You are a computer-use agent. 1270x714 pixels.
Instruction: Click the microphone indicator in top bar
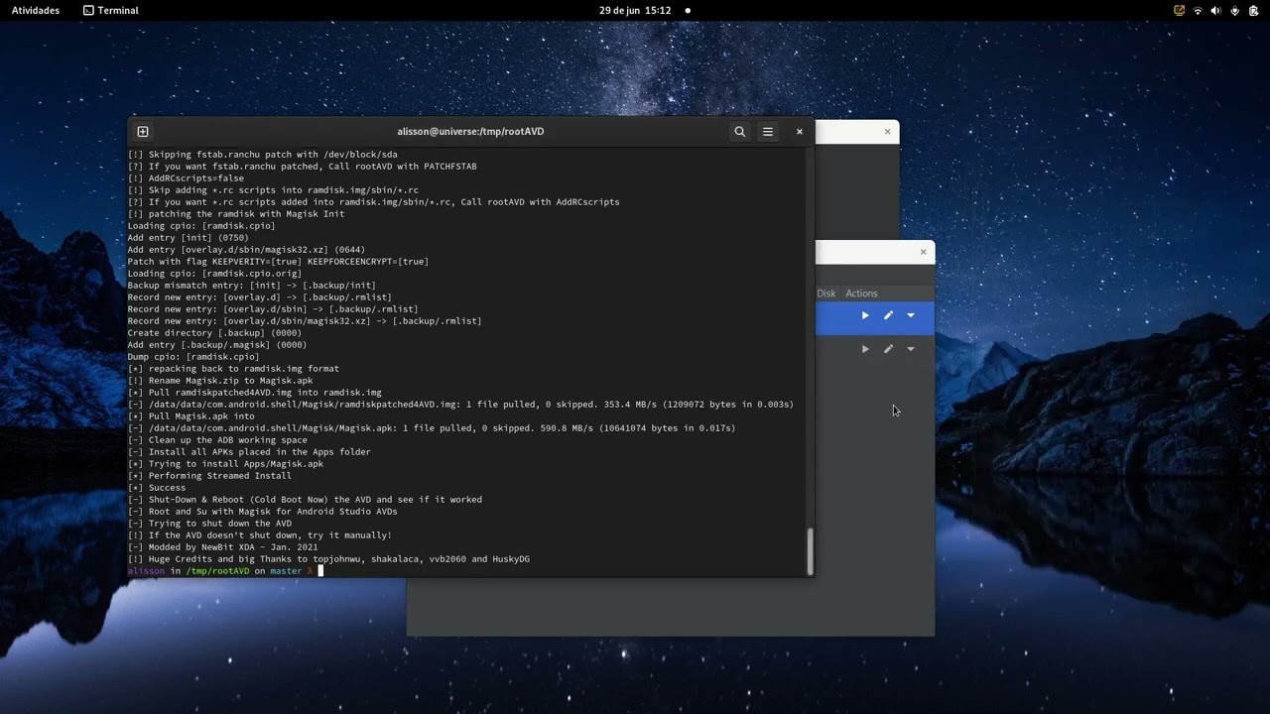point(1234,10)
